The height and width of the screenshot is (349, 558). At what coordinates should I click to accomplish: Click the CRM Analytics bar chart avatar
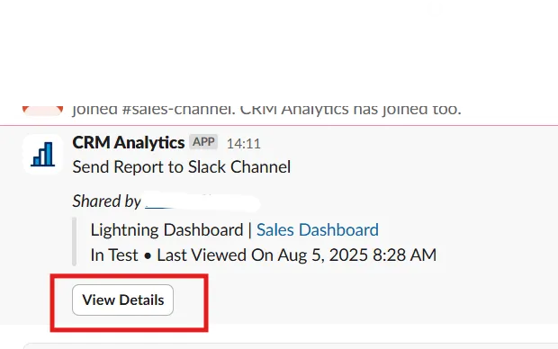tap(42, 155)
